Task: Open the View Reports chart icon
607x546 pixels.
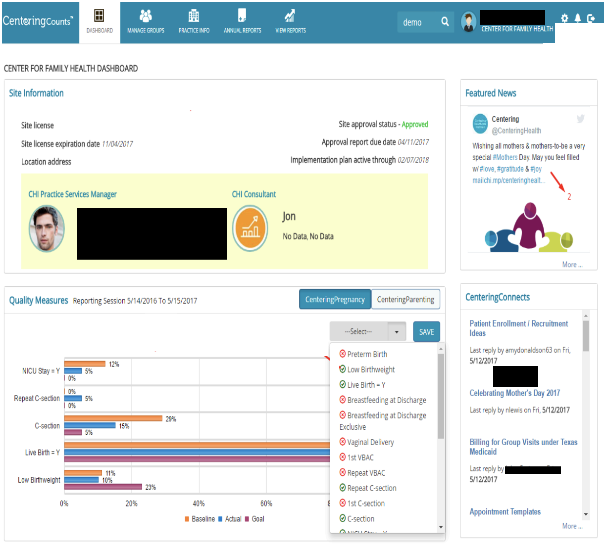Action: (290, 16)
